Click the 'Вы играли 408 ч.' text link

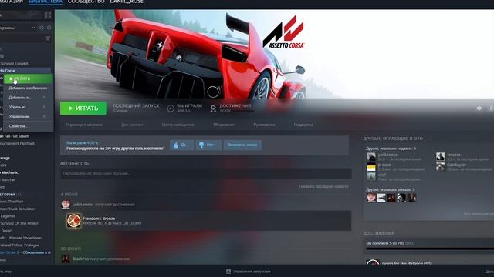83,142
